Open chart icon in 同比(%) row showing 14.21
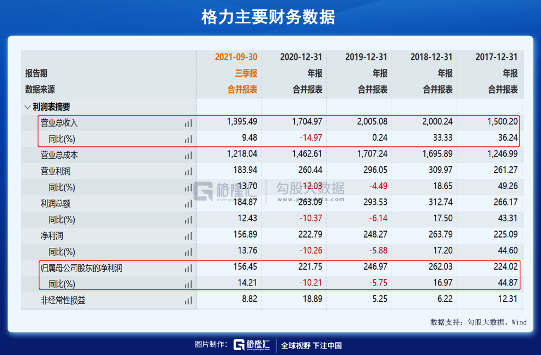Screen dimensions: 541x355 (x=188, y=284)
